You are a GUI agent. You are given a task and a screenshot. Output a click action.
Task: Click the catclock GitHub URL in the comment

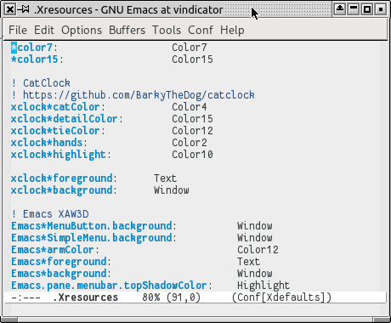(139, 95)
